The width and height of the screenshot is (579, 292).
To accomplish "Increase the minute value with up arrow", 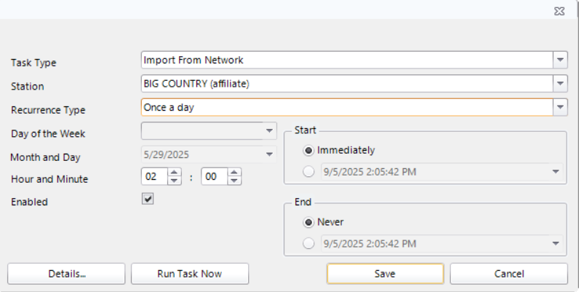I will coord(235,173).
